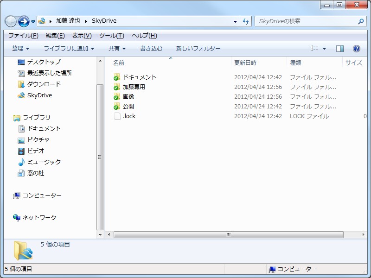Open the ダウンロード folder in the sidebar
The image size is (371, 278).
(x=41, y=85)
